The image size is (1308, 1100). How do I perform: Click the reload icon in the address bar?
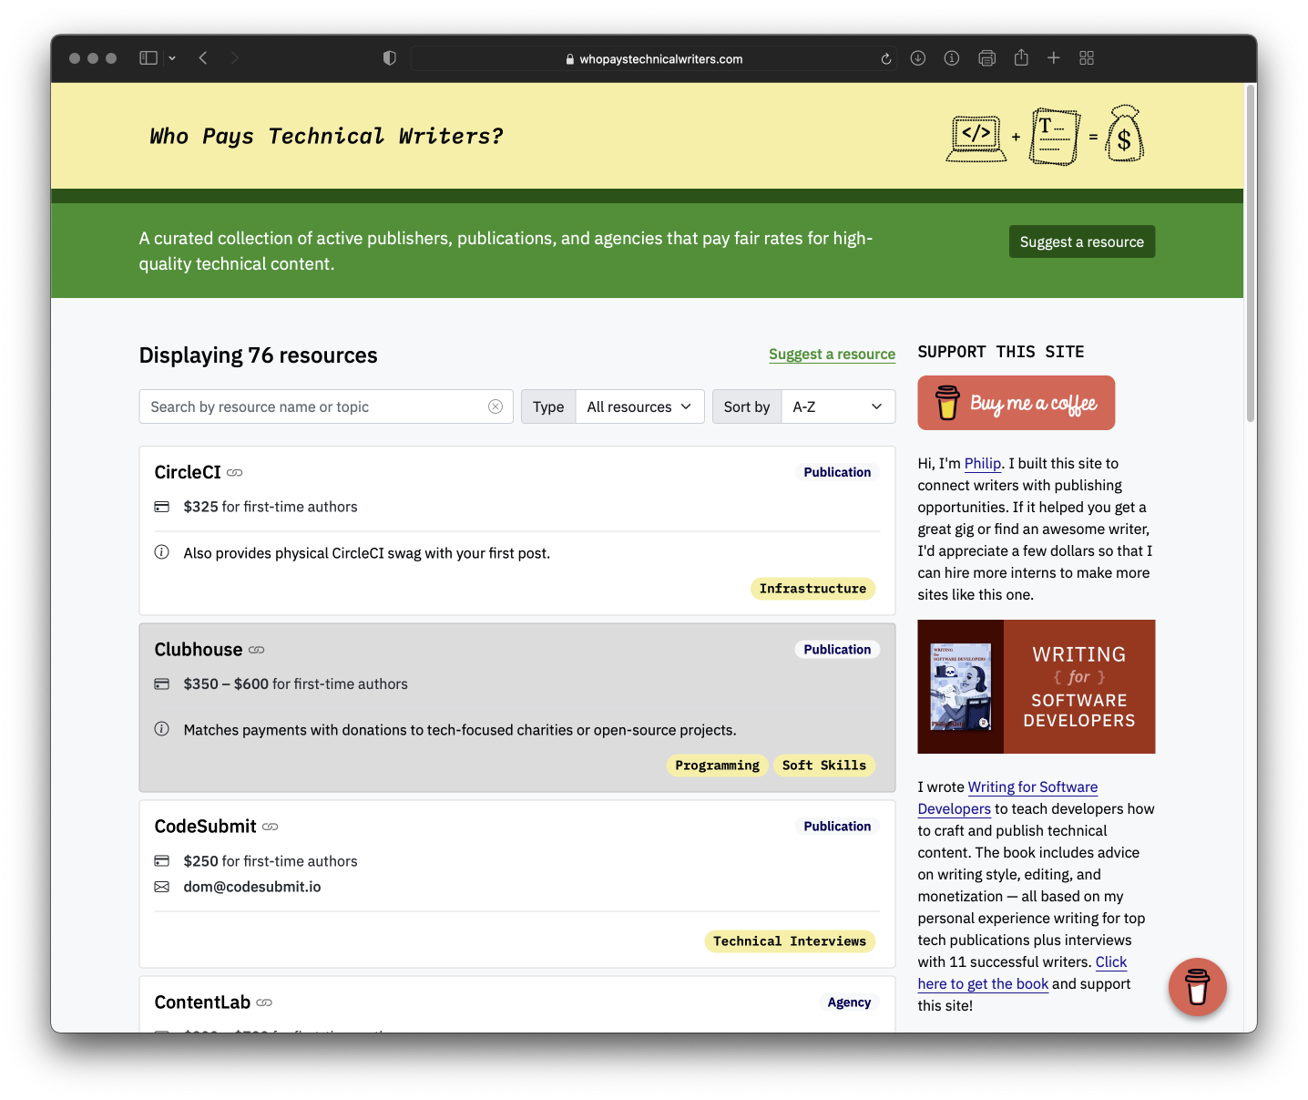(x=884, y=57)
